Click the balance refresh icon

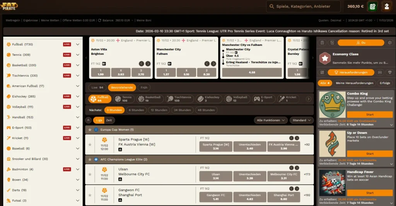tap(99, 20)
